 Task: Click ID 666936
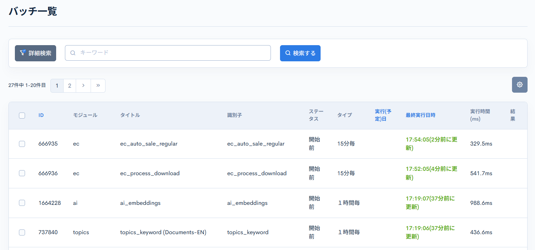click(48, 173)
